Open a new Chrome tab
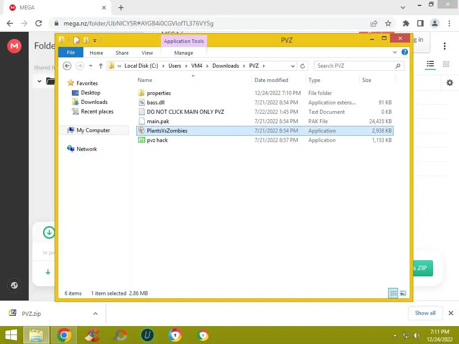 tap(121, 8)
